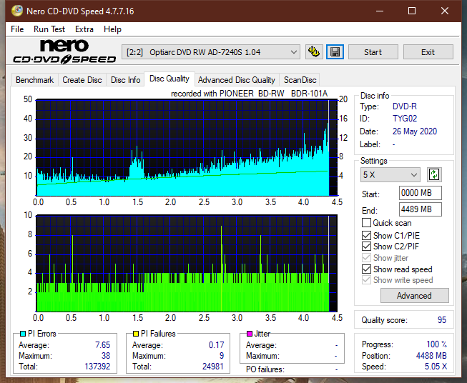Click the drive options tools icon
Screen dimensions: 467x383
coord(314,52)
